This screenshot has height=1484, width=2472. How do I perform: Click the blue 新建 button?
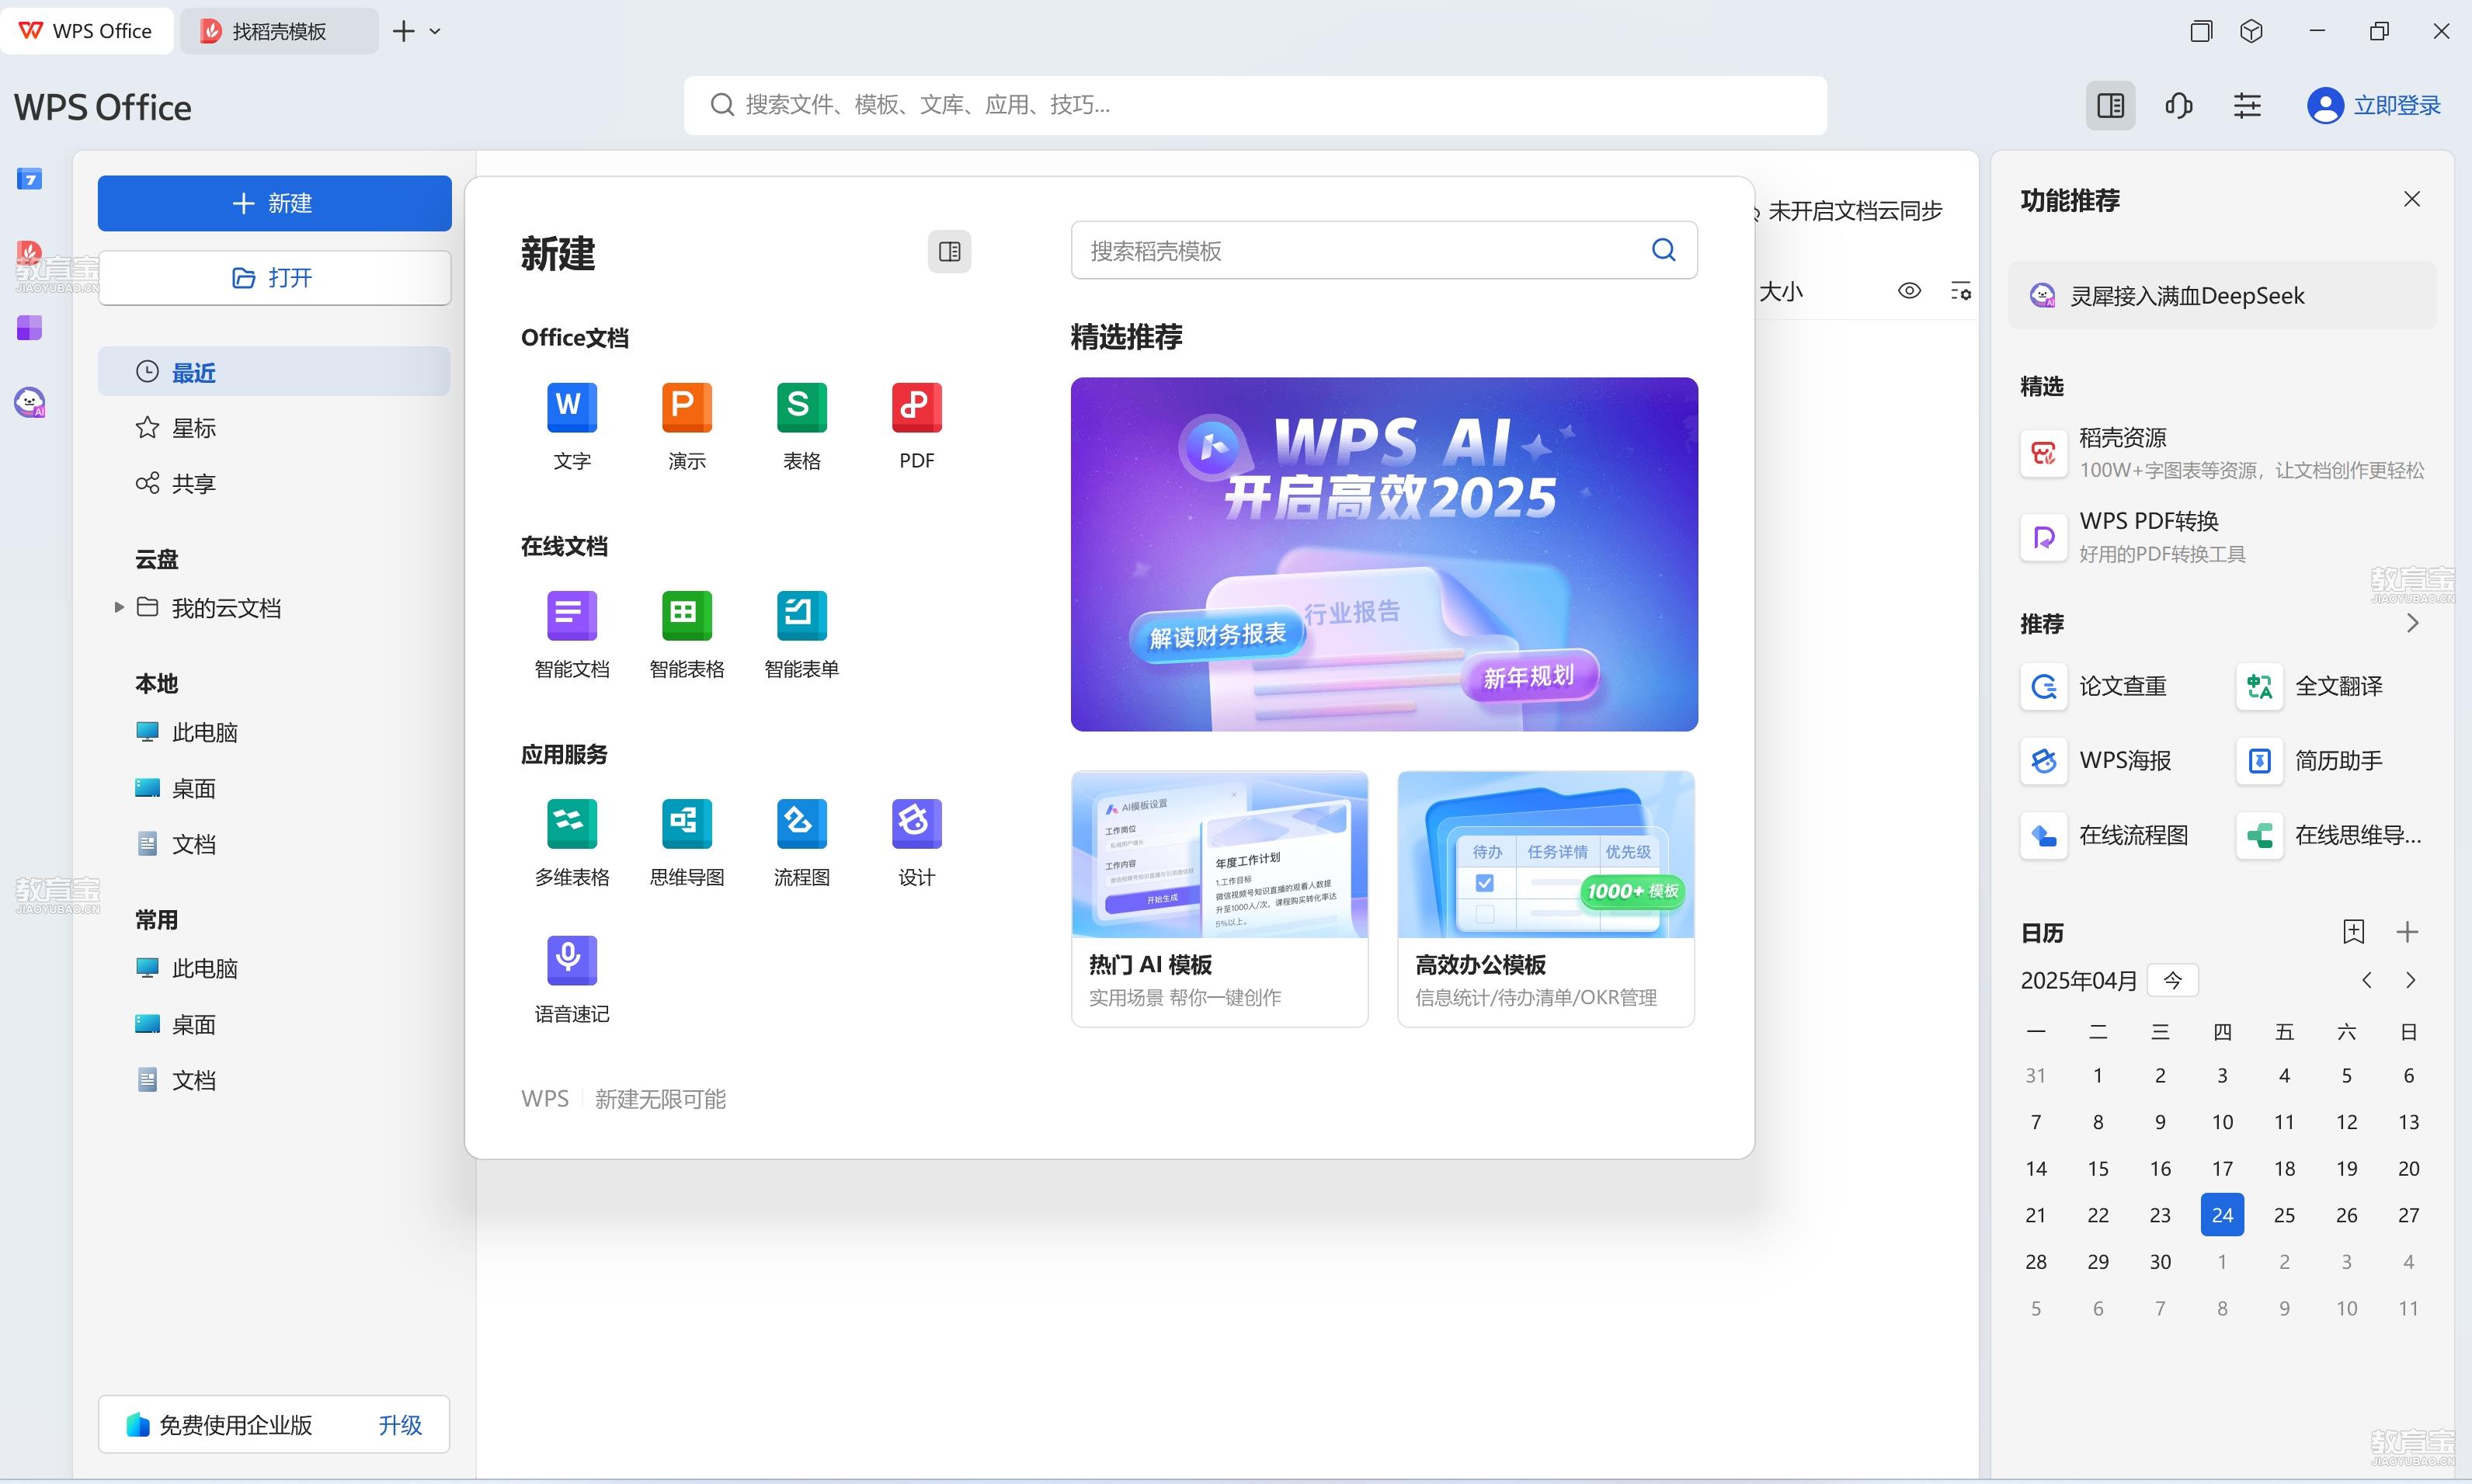pyautogui.click(x=274, y=203)
